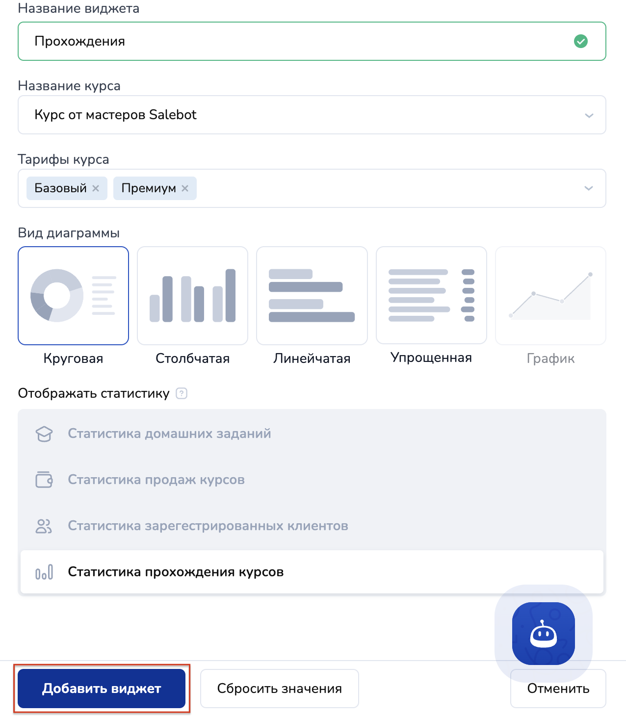Click the wallet icon for course sales
Viewport: 626px width, 716px height.
tap(44, 480)
